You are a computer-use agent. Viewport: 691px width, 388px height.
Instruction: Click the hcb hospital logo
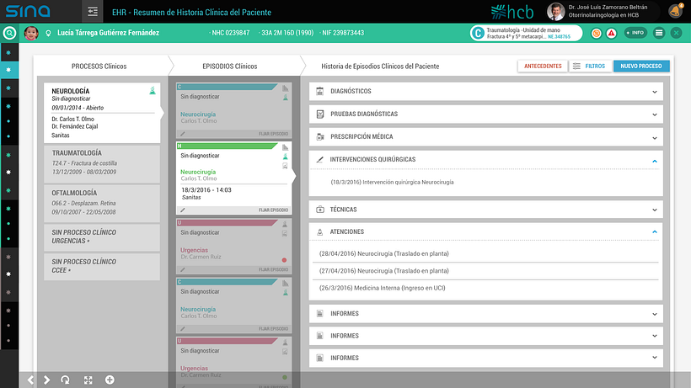click(x=512, y=12)
